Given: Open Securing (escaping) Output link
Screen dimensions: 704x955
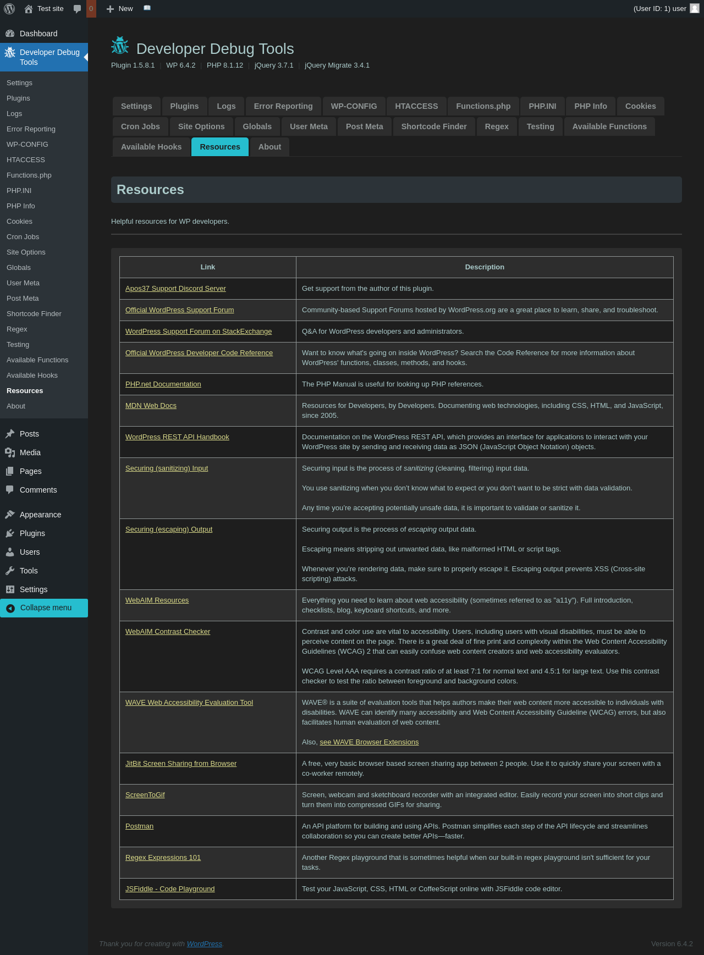Looking at the screenshot, I should pos(169,529).
